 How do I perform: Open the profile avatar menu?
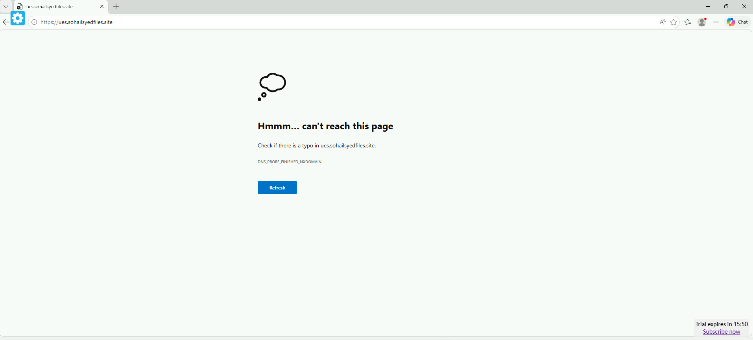(702, 22)
